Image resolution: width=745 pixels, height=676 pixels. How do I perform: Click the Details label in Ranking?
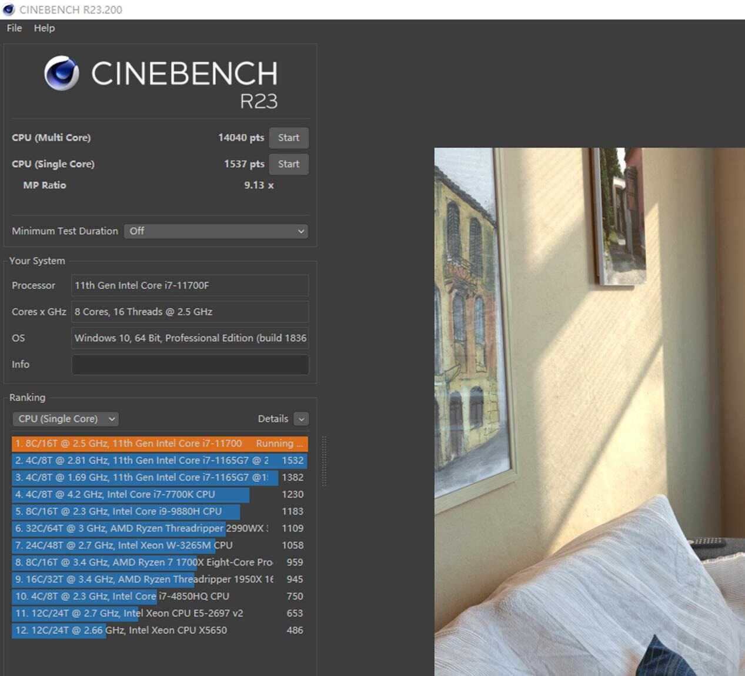coord(273,419)
